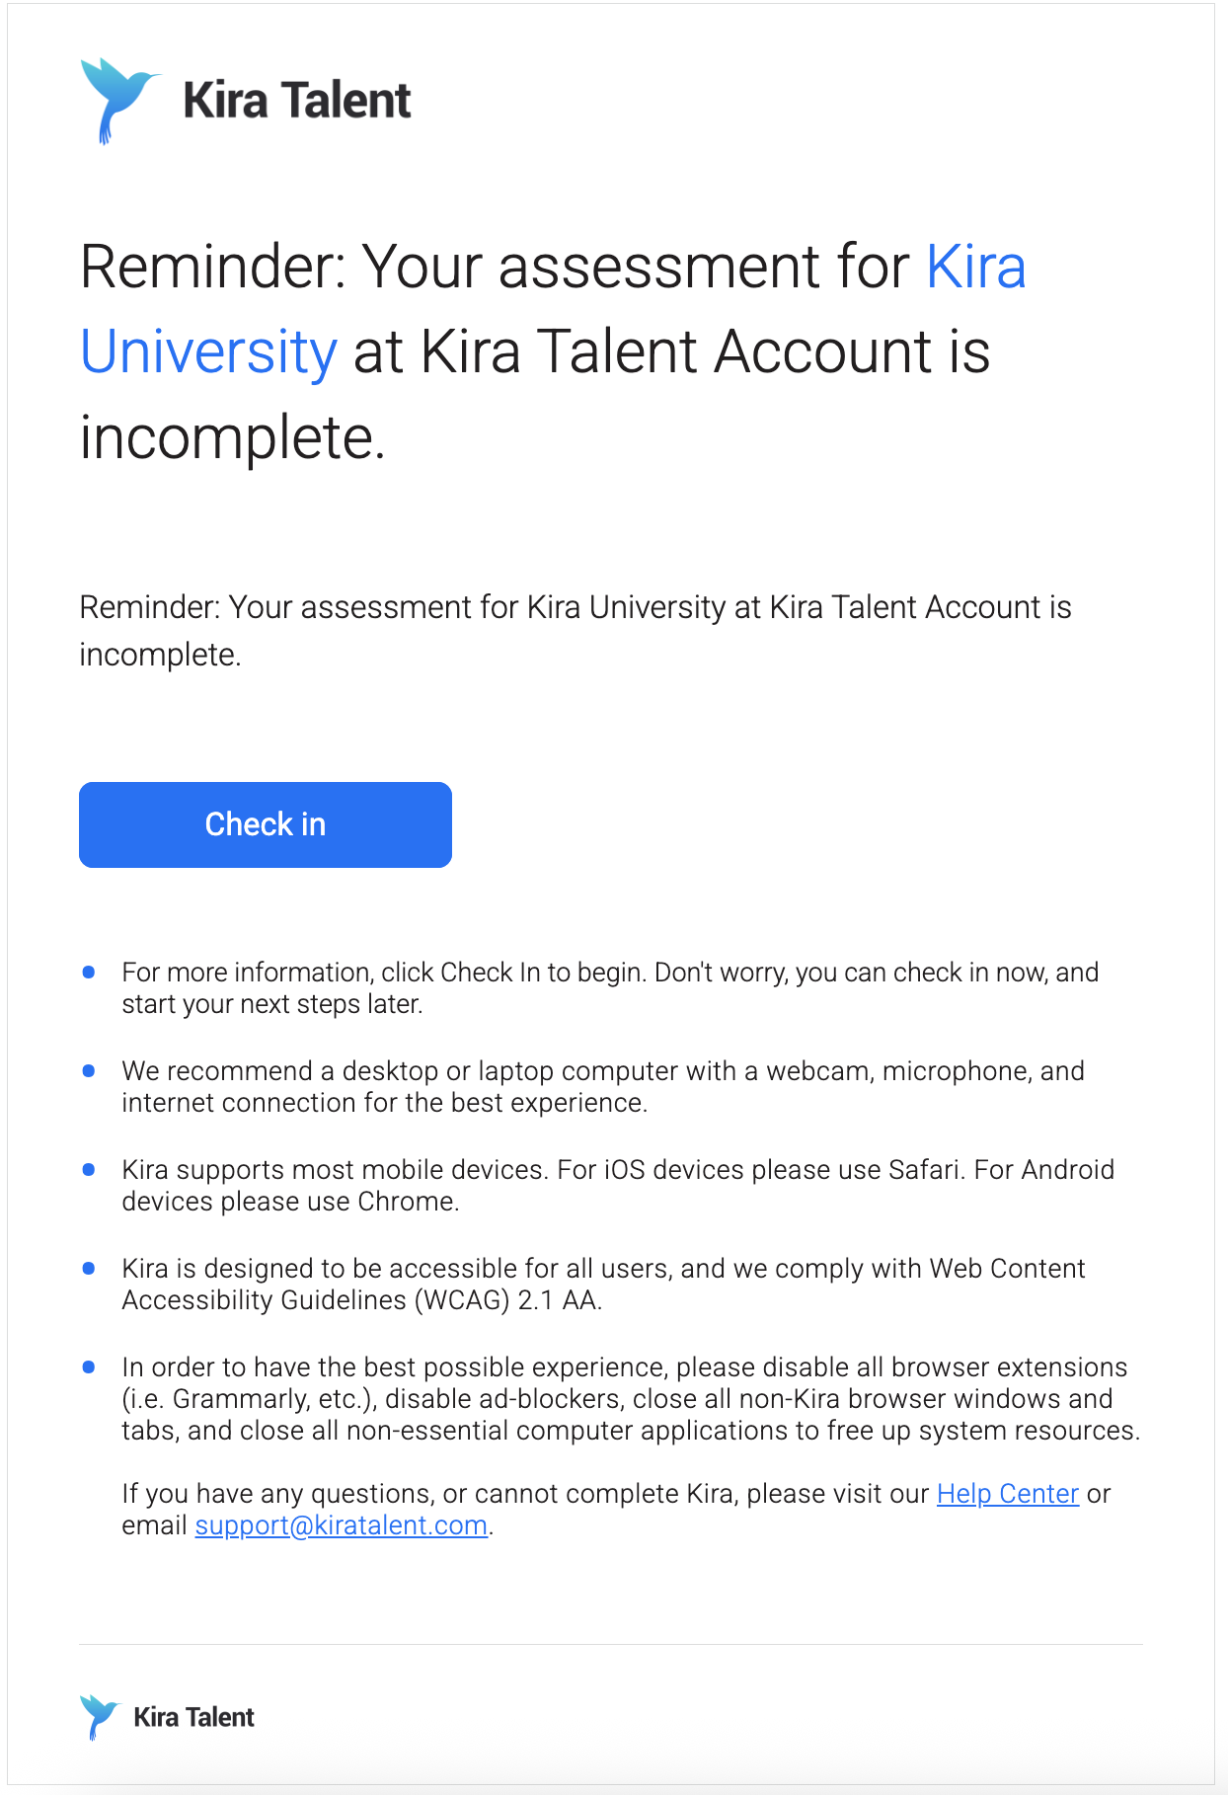Click the Kira Talent wordmark in header

click(297, 101)
